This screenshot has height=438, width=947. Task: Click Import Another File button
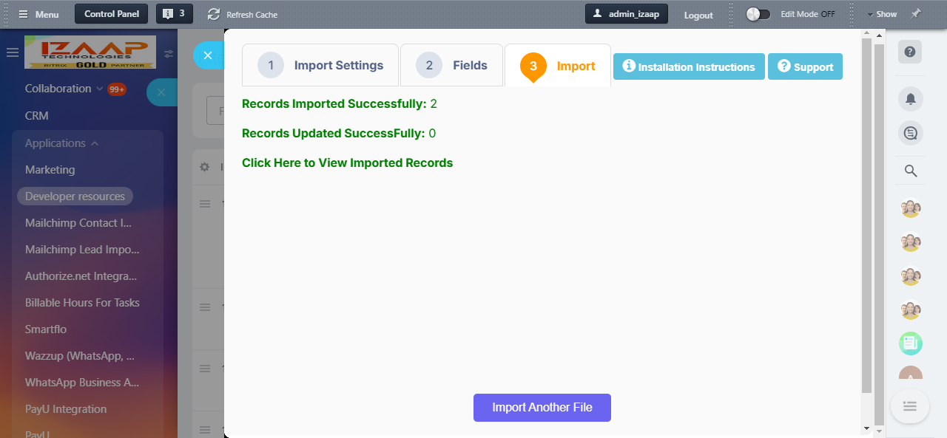tap(542, 408)
